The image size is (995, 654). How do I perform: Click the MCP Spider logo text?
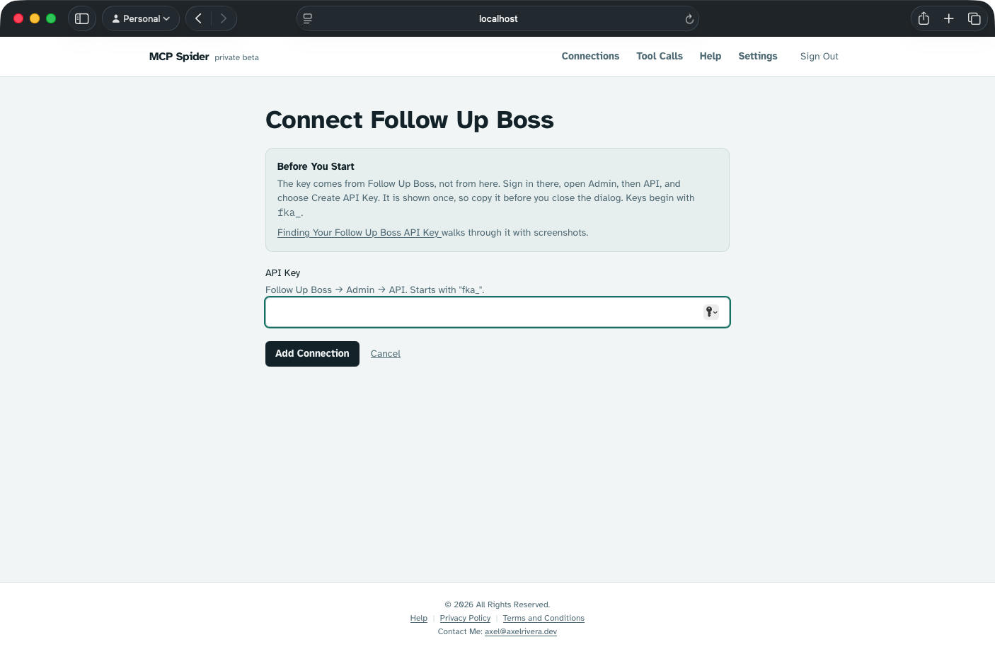pyautogui.click(x=179, y=57)
